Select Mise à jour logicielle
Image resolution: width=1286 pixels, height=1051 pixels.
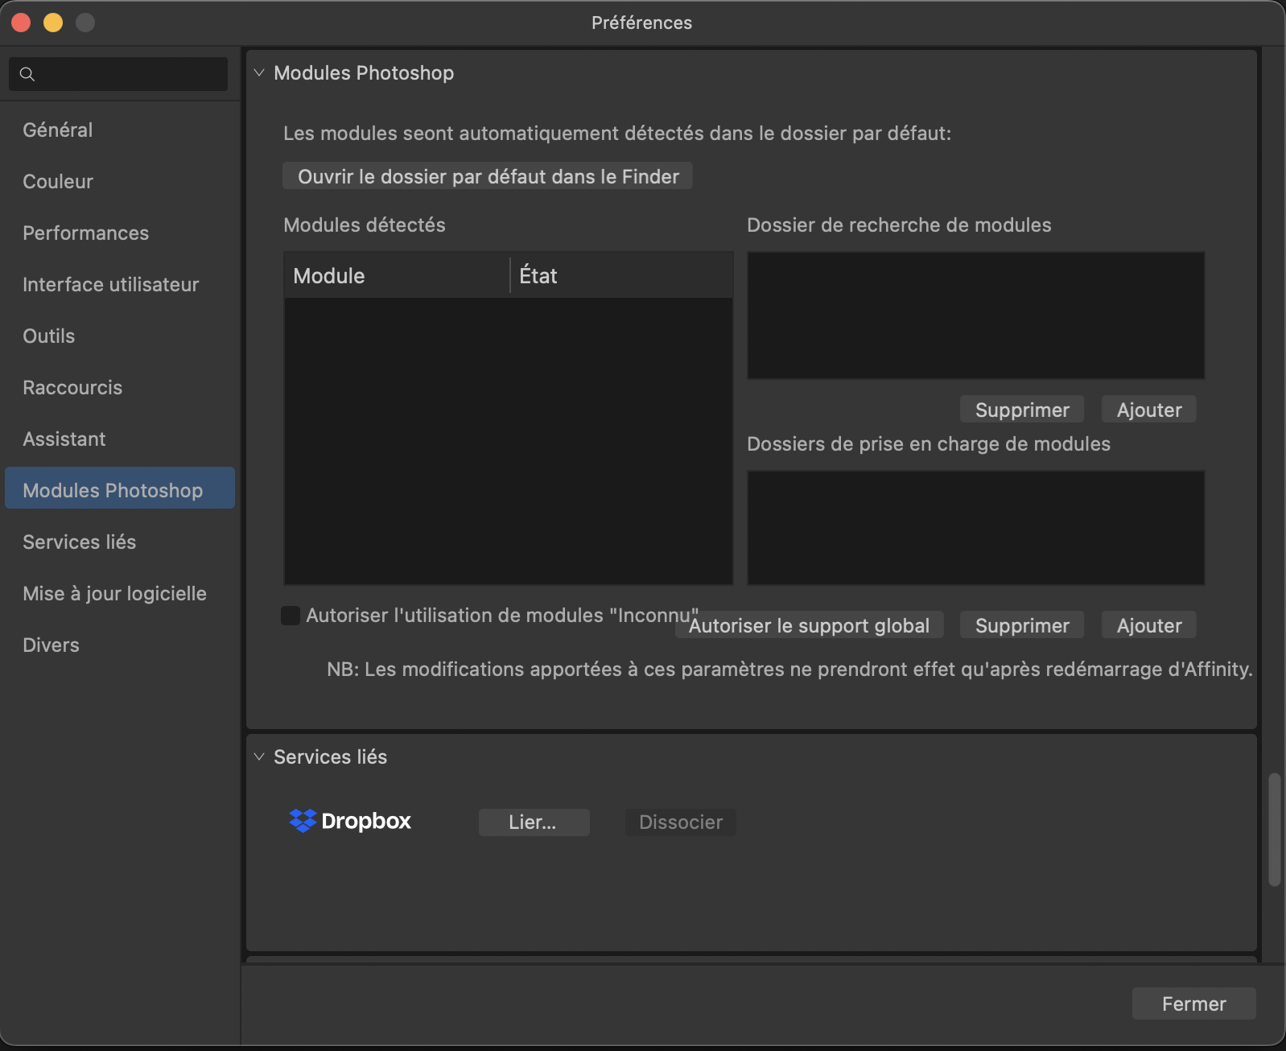point(115,594)
